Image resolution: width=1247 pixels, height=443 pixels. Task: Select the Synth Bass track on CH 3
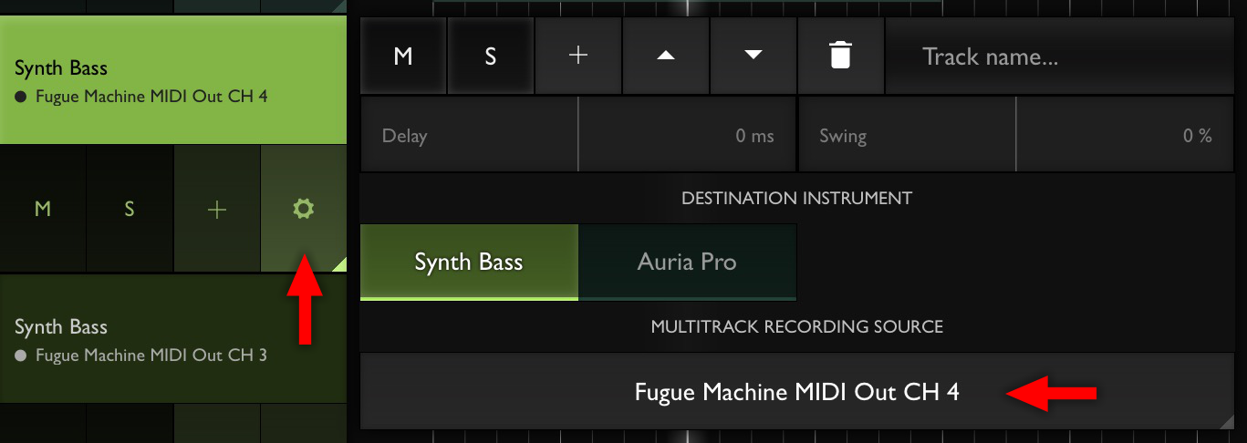[x=172, y=339]
